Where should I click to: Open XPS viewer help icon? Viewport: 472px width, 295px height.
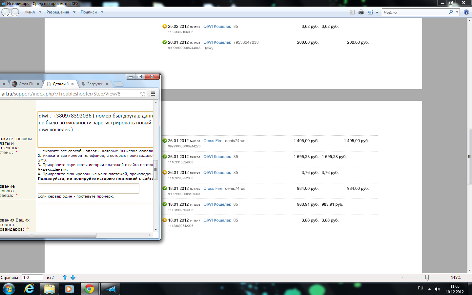[466, 12]
